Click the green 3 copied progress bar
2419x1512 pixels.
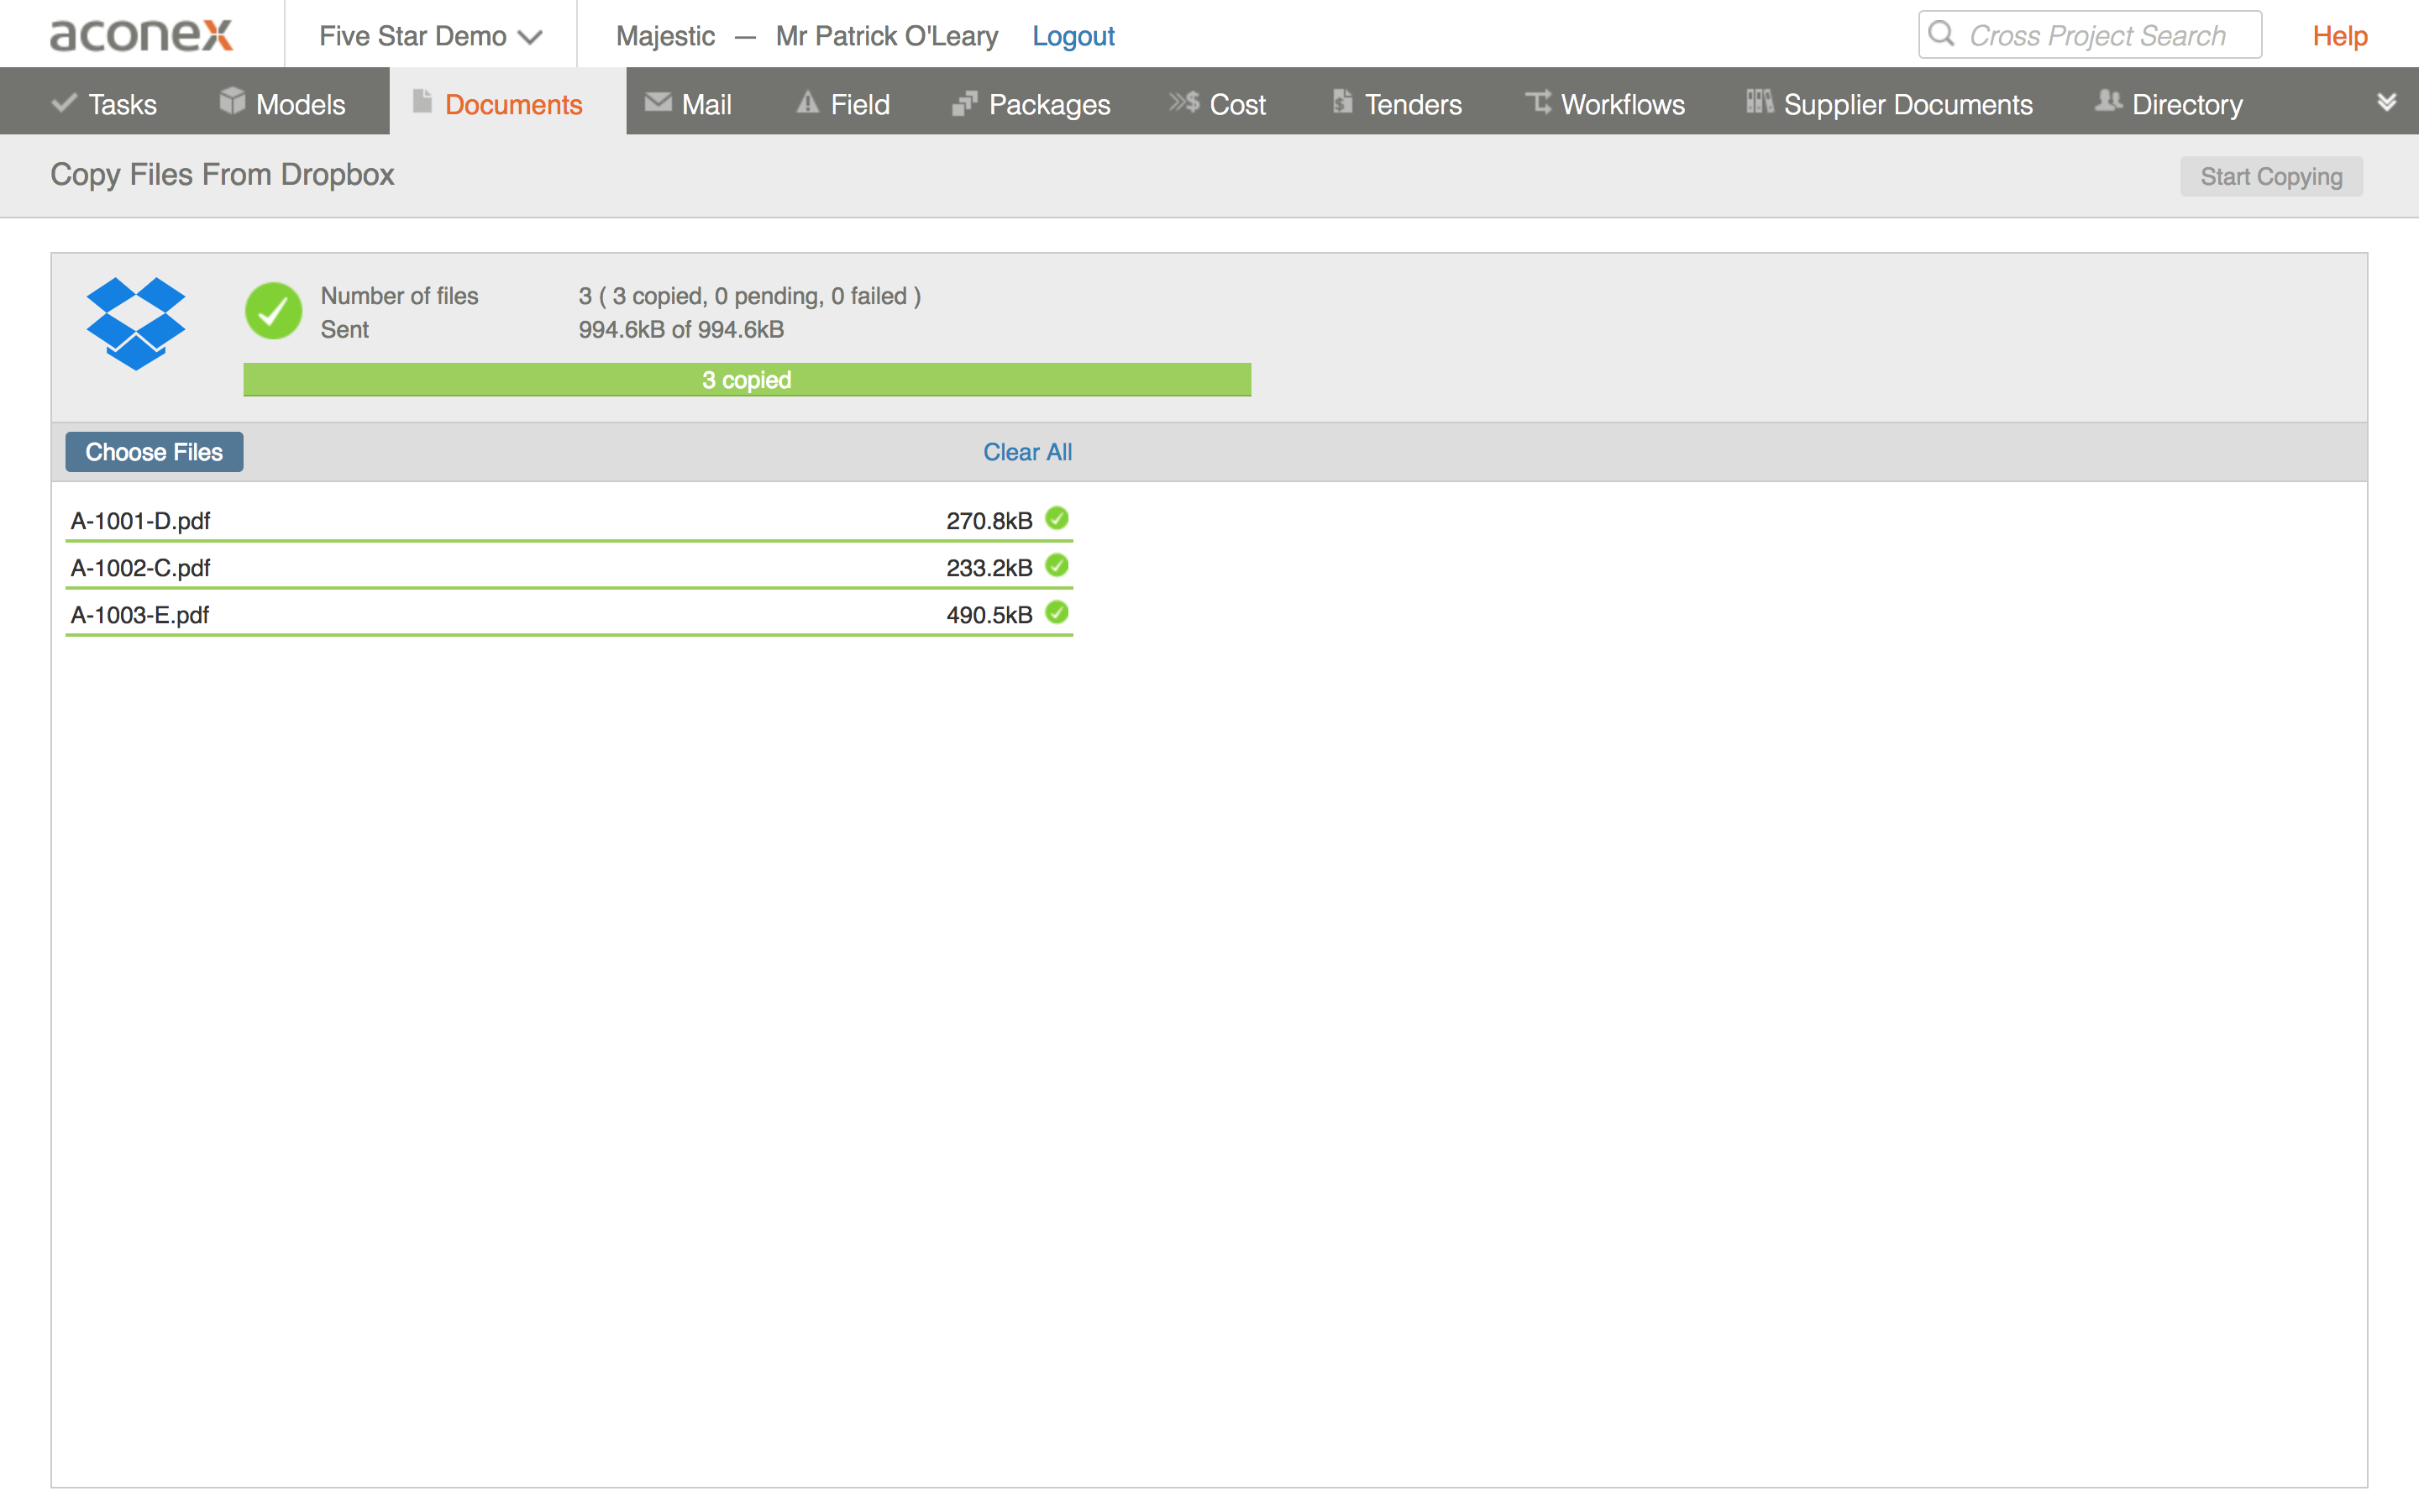747,380
